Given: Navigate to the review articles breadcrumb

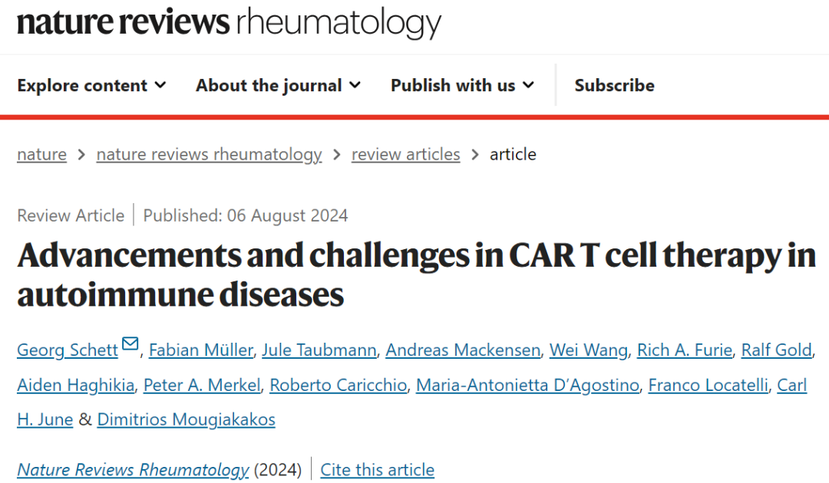Looking at the screenshot, I should 405,154.
